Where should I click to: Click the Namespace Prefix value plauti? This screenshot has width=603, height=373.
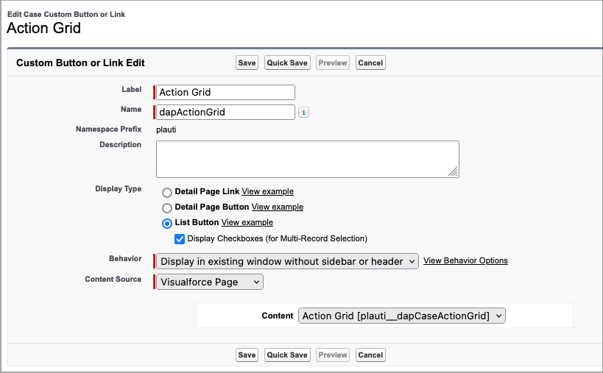[x=166, y=129]
